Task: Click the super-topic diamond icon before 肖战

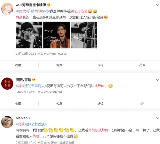Action: click(x=17, y=11)
